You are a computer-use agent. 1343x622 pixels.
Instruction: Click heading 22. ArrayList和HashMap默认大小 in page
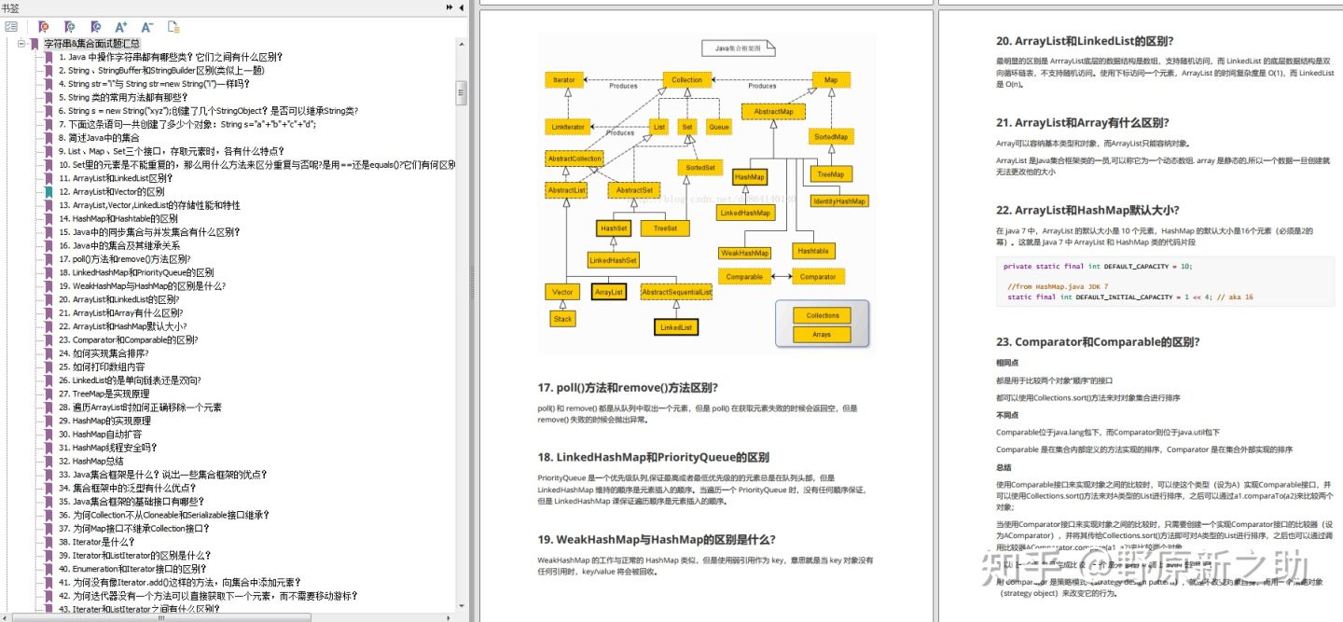tap(1087, 210)
